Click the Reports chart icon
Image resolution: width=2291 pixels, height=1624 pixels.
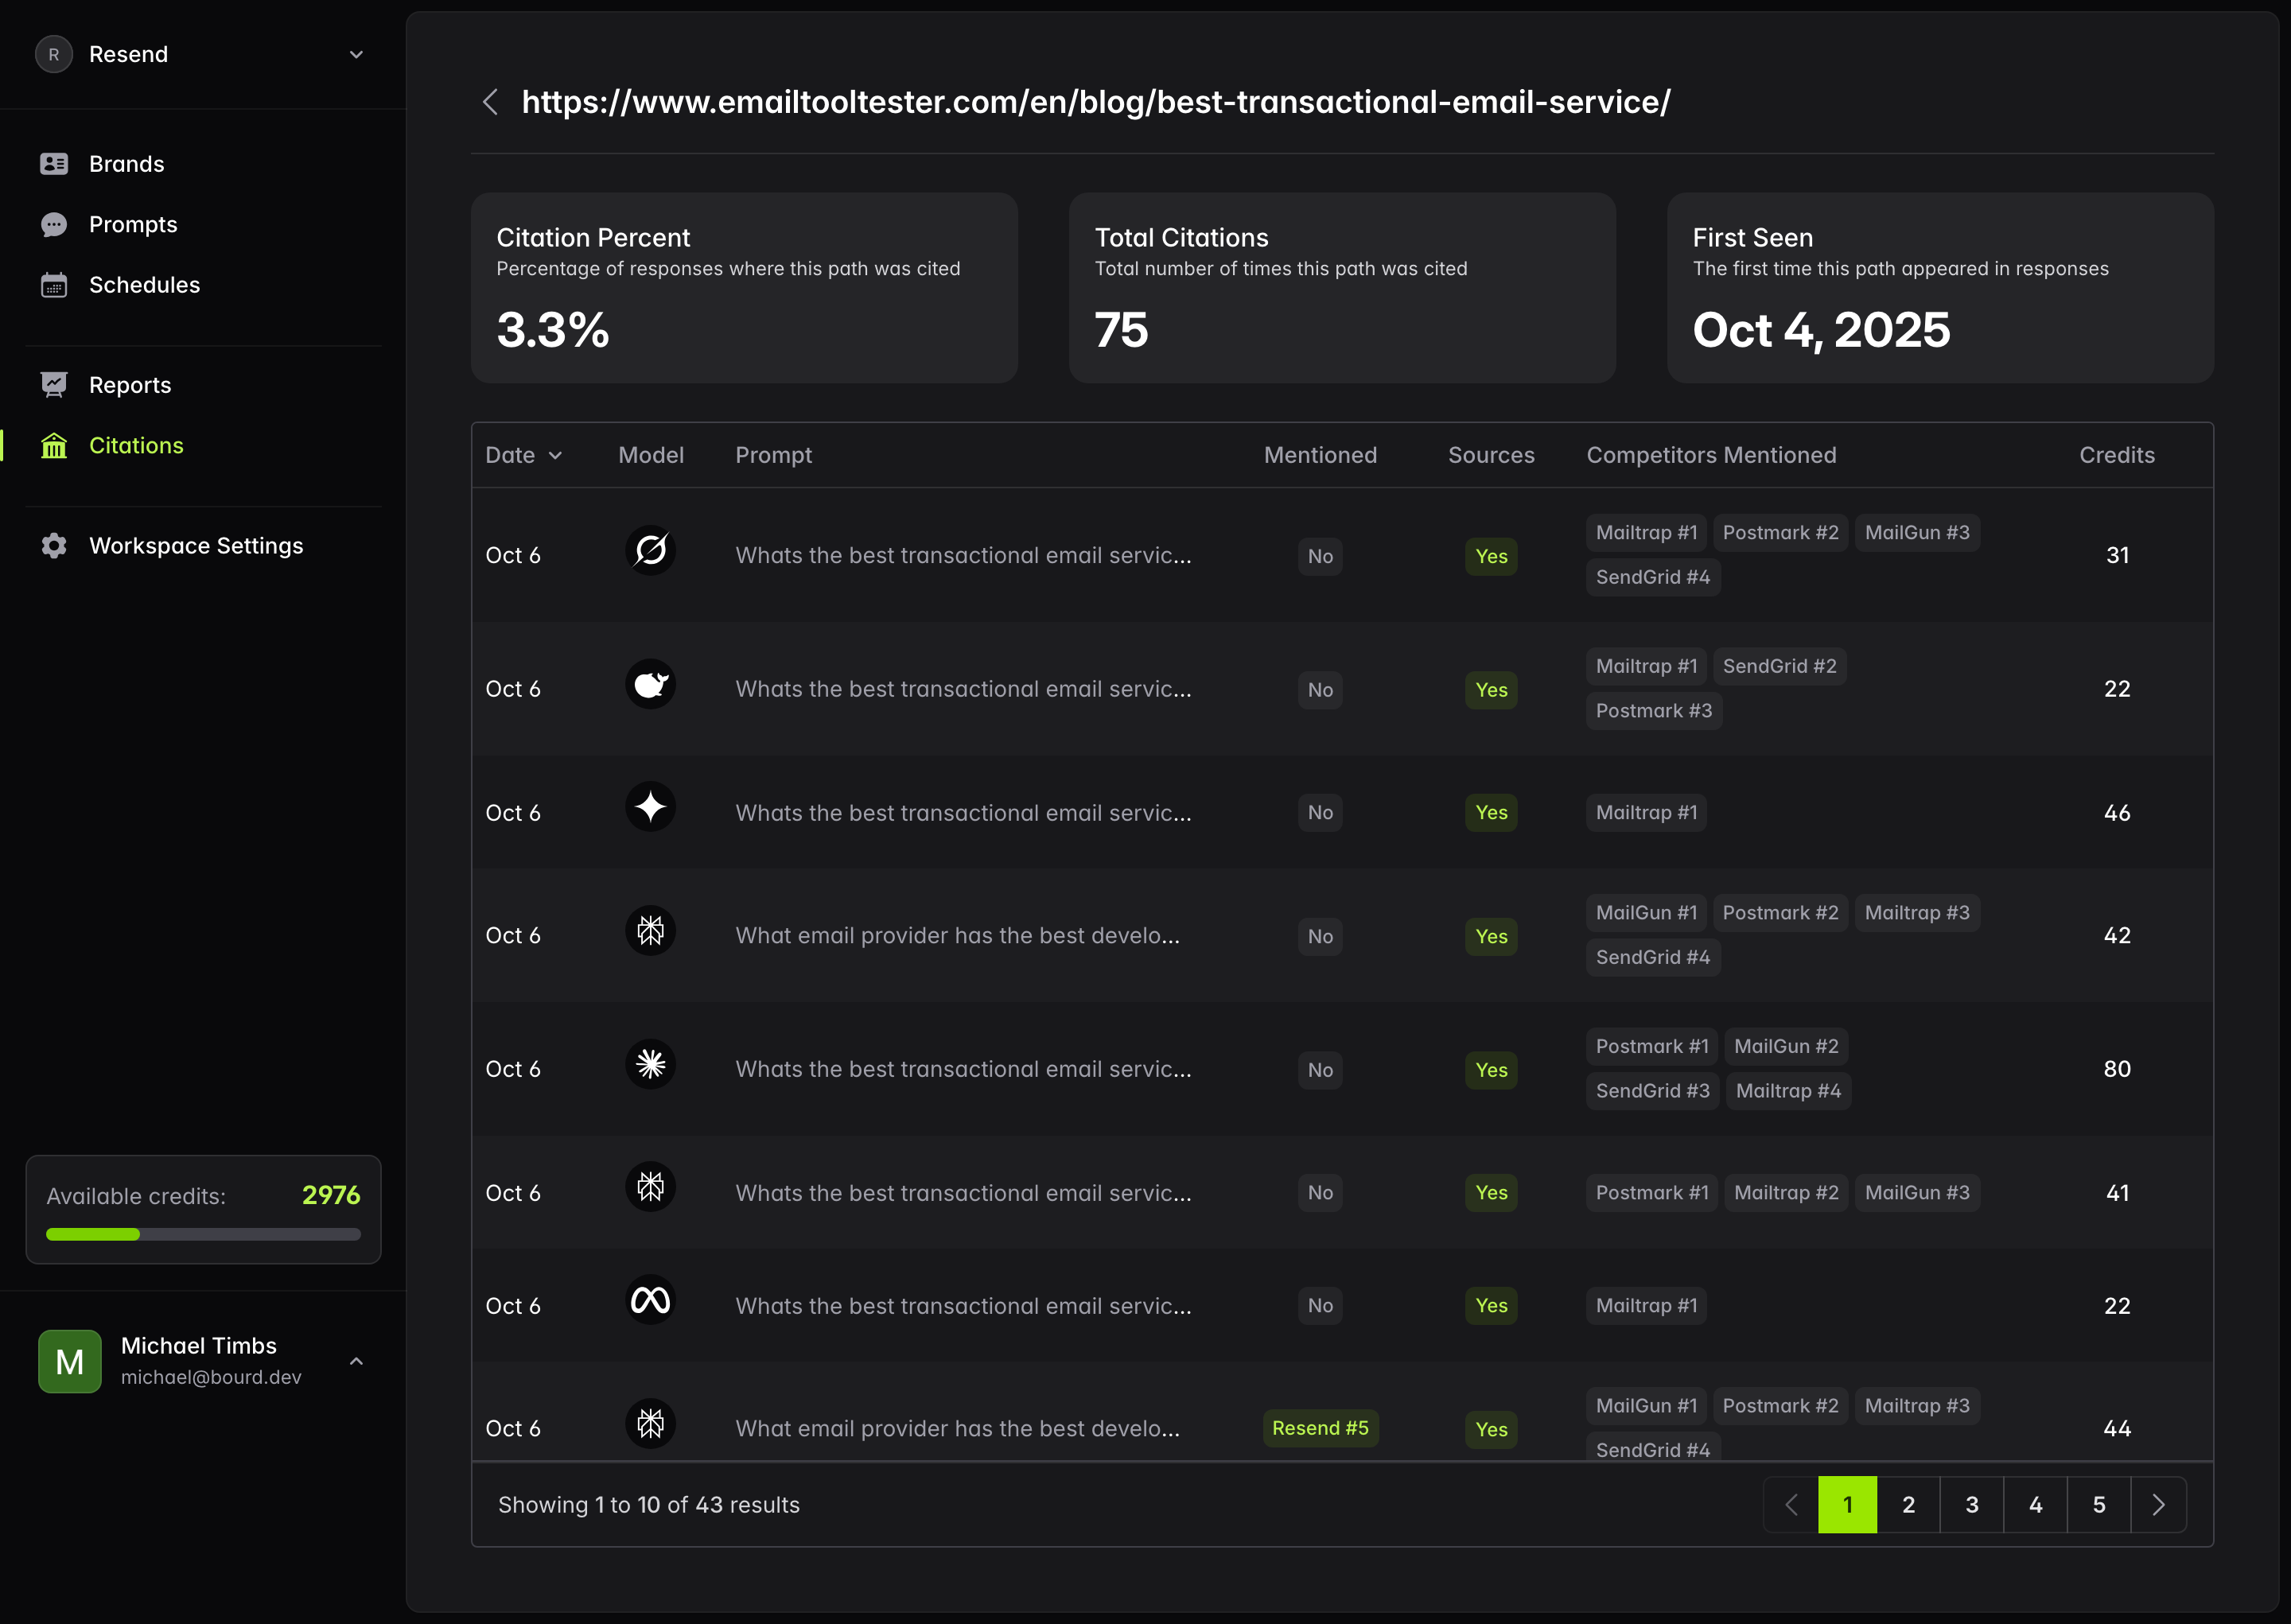tap(54, 385)
